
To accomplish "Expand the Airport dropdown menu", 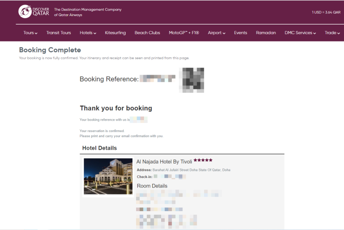I will click(x=217, y=33).
